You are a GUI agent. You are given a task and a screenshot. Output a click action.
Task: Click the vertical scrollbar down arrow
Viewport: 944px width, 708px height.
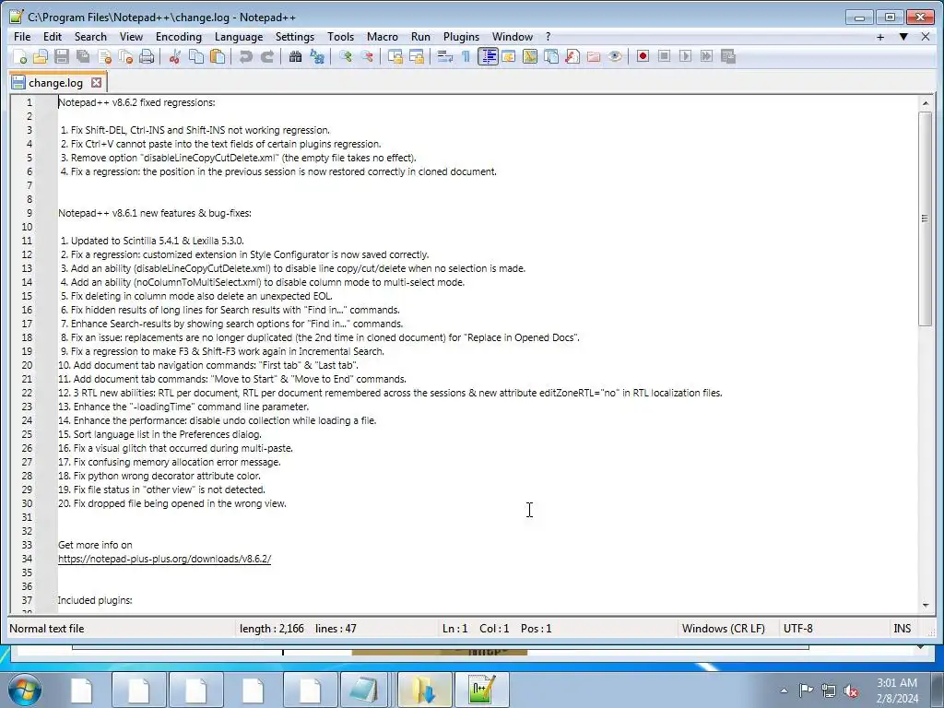pyautogui.click(x=926, y=605)
